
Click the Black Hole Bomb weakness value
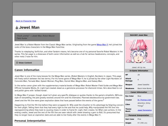(x=144, y=88)
